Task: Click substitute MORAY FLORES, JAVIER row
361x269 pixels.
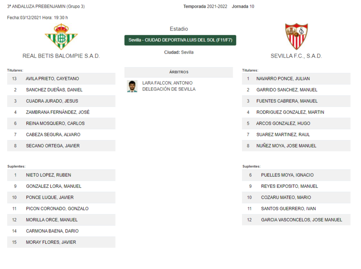Action: [x=61, y=242]
